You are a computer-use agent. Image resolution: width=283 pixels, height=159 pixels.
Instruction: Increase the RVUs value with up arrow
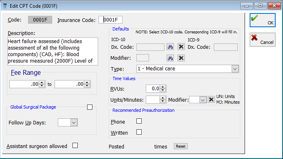click(163, 87)
